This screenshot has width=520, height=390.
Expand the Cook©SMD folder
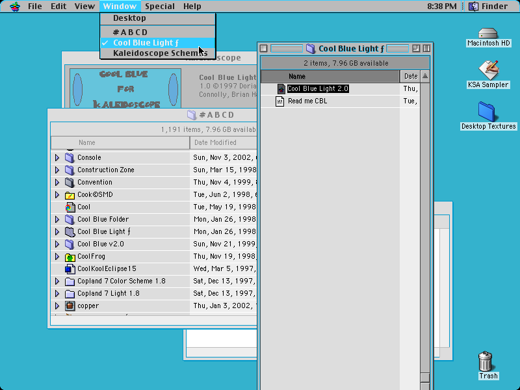[57, 194]
